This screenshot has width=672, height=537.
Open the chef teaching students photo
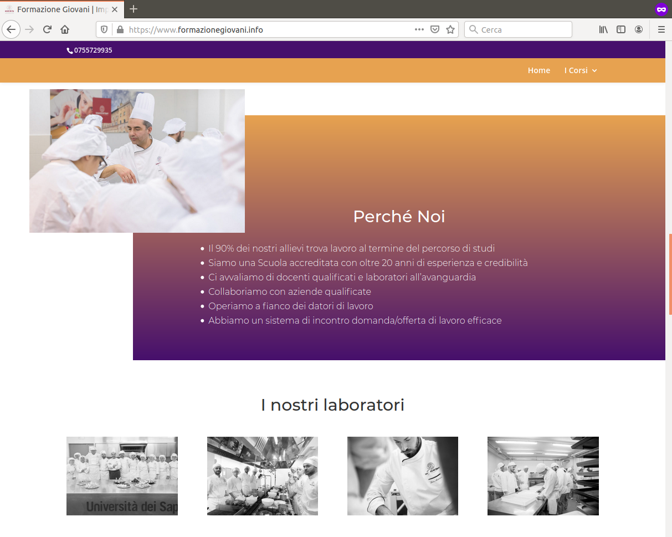tap(137, 161)
